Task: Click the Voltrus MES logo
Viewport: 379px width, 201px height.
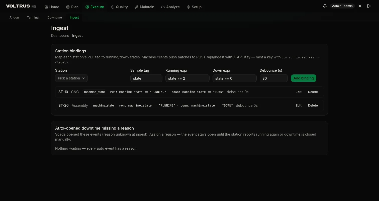Action: [x=21, y=6]
